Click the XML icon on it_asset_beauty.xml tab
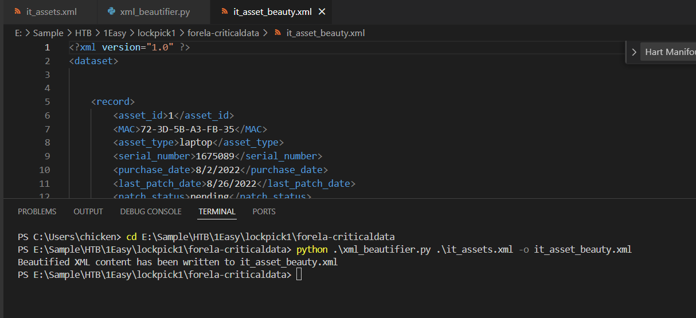 [224, 11]
